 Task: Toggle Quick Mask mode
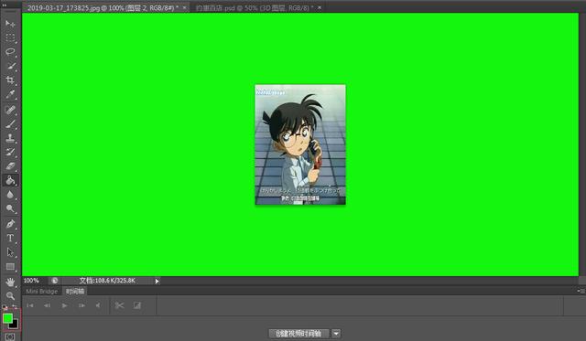click(x=10, y=337)
